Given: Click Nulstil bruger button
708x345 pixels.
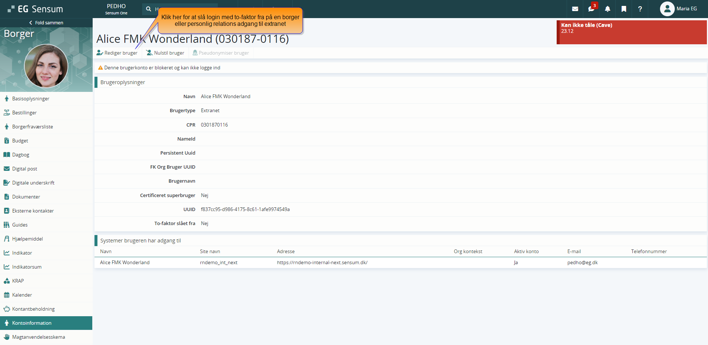Looking at the screenshot, I should click(x=165, y=53).
